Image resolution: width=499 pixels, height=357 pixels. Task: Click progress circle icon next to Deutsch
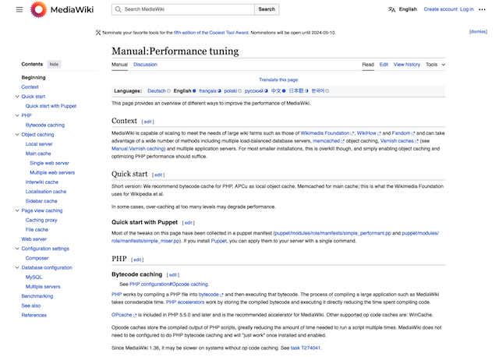168,90
